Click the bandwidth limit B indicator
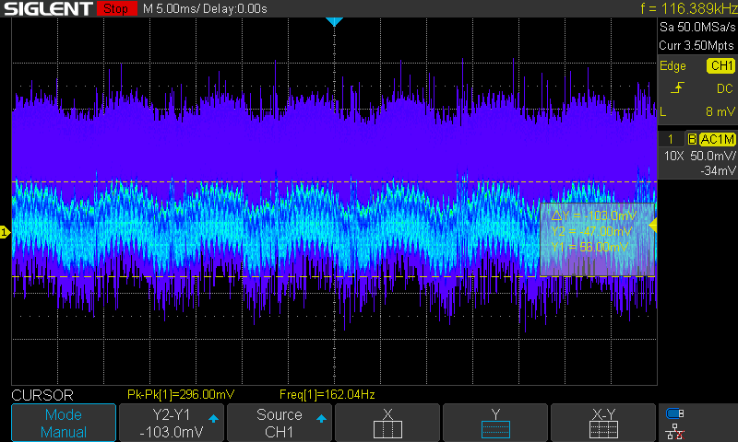 pos(688,138)
